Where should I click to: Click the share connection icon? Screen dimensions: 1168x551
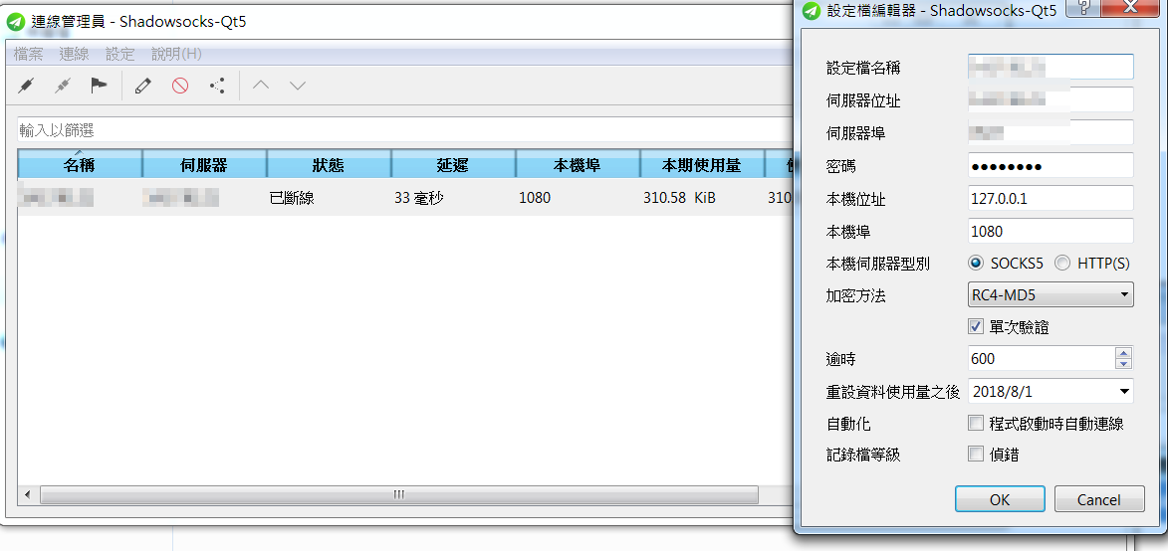pyautogui.click(x=217, y=86)
